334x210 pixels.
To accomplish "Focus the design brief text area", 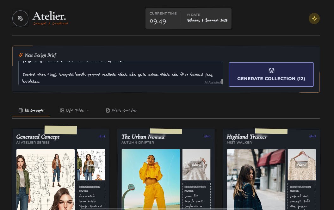I will coord(121,73).
